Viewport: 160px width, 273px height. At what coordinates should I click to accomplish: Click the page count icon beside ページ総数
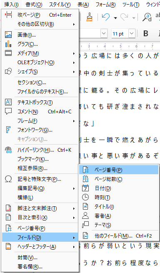point(85,179)
